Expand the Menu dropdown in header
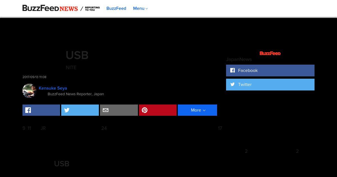The image size is (337, 177). [x=140, y=8]
